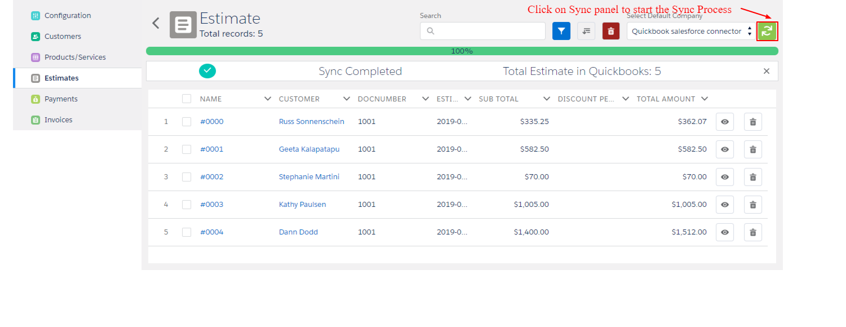Click the green Sync button

tap(767, 31)
